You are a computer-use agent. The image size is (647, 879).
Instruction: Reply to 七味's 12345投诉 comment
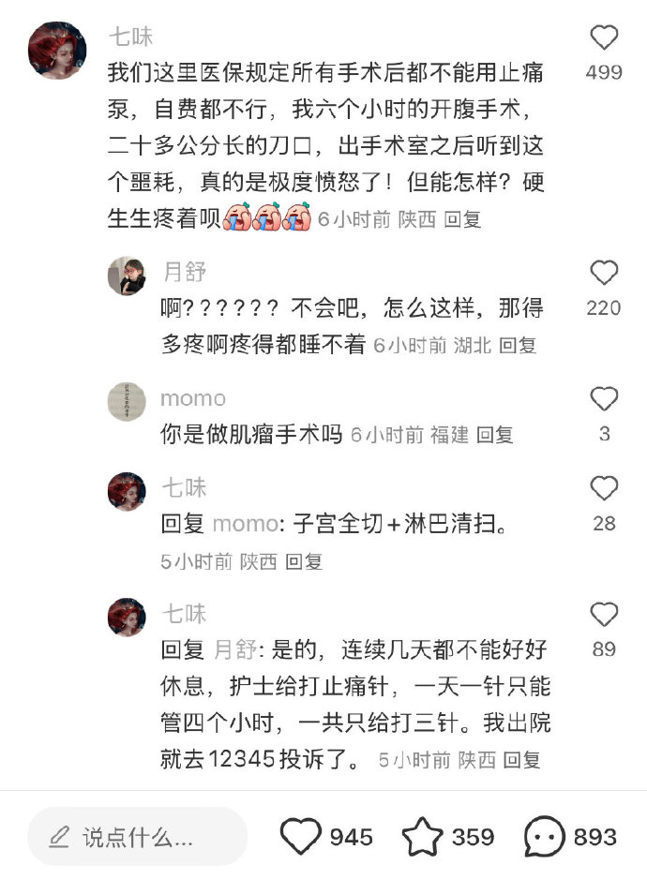[521, 760]
